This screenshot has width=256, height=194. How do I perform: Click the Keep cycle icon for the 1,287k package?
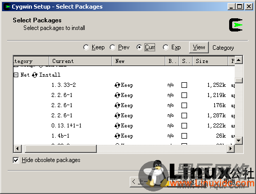point(117,115)
